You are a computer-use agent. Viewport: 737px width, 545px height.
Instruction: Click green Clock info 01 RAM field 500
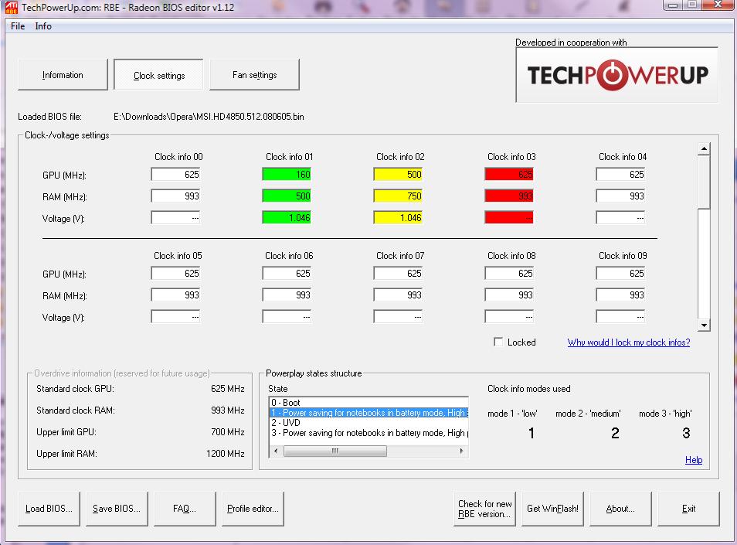pyautogui.click(x=287, y=196)
